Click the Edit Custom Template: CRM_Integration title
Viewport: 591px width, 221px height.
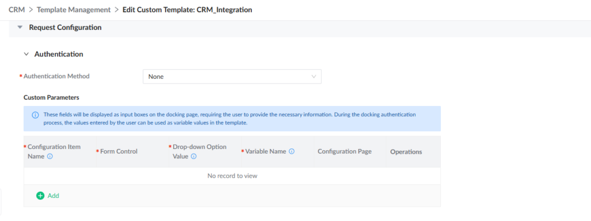(x=188, y=10)
